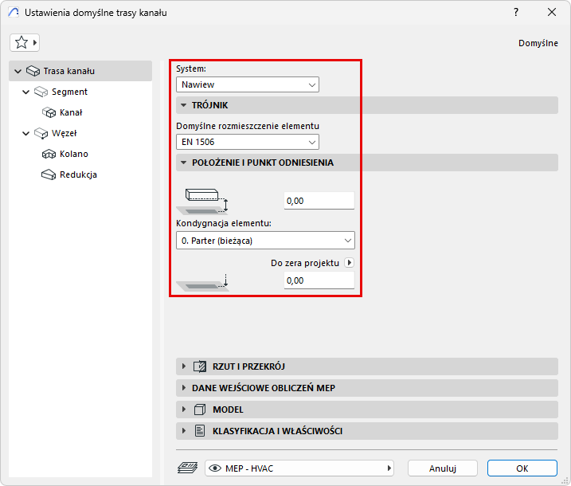The image size is (571, 486).
Task: Collapse the Segment tree node
Action: (x=25, y=92)
